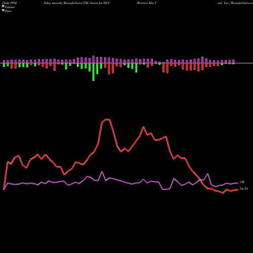Click the '1M' volume end label
Screen dimensions: 253x253
(242, 182)
